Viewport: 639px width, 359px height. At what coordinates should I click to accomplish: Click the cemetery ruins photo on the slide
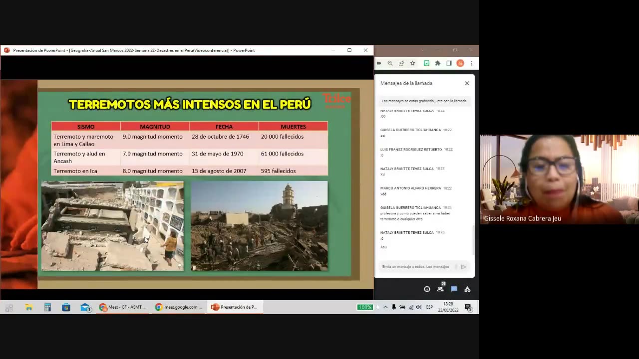point(112,226)
